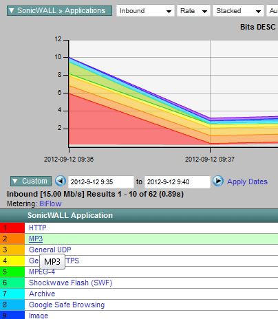Open the MP3 application link

tap(36, 239)
